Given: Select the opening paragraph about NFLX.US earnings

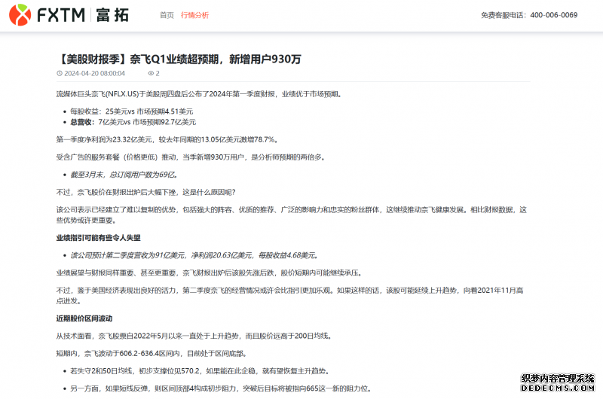Looking at the screenshot, I should coord(200,94).
